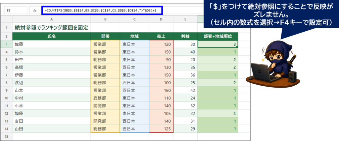Click title cell 絶対参照でランキング範囲を固定
The image size is (339, 141).
tap(51, 28)
